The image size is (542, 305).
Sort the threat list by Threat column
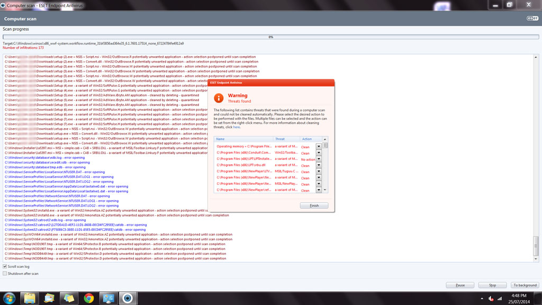point(286,139)
